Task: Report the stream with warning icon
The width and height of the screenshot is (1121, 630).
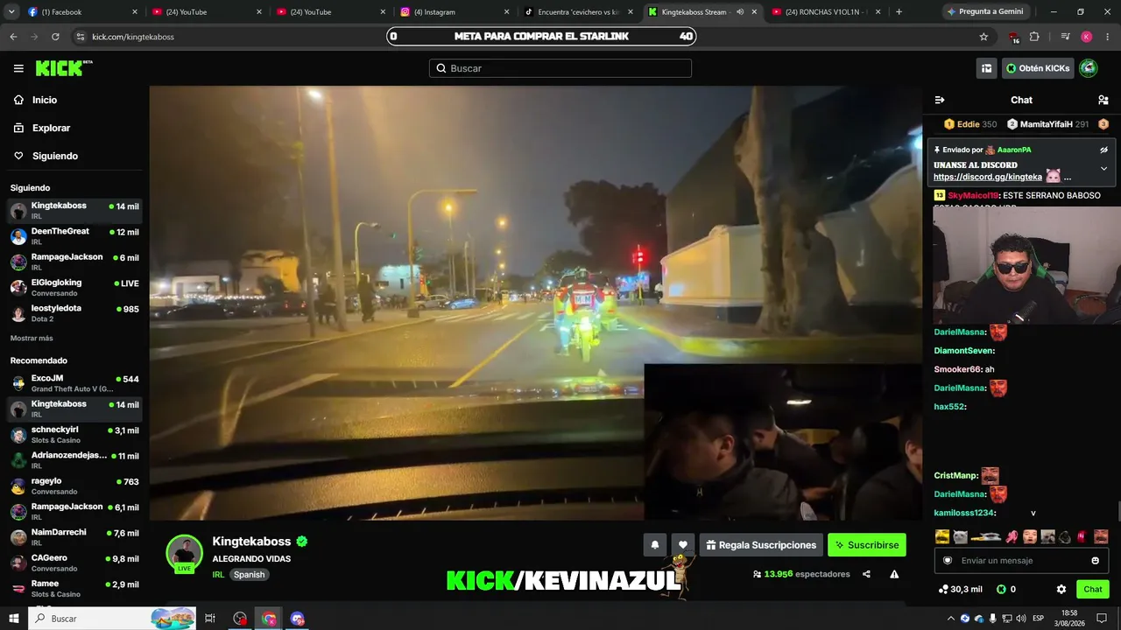Action: [x=894, y=574]
